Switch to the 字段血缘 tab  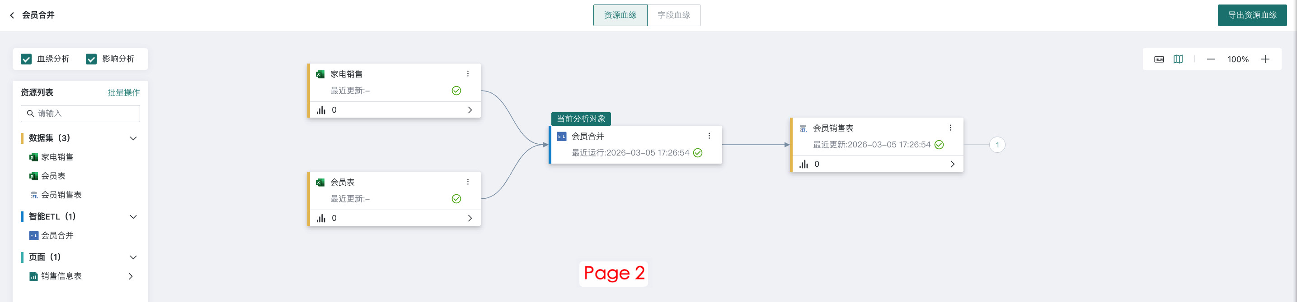674,15
